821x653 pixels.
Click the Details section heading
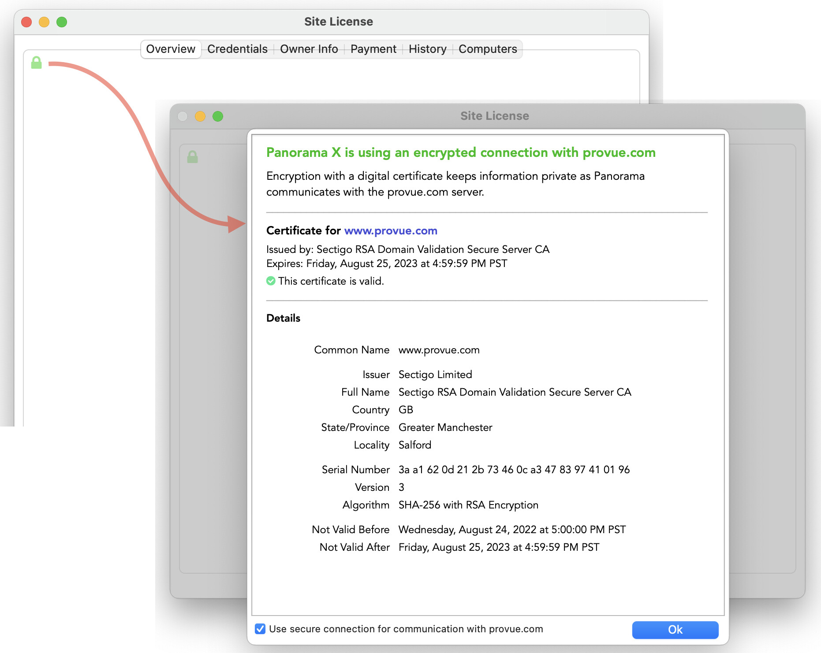(283, 318)
